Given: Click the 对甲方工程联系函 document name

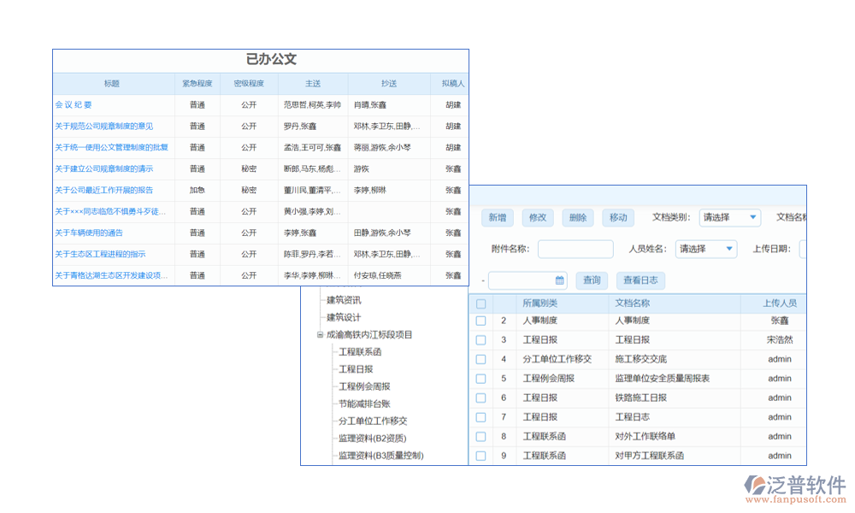Looking at the screenshot, I should (650, 456).
